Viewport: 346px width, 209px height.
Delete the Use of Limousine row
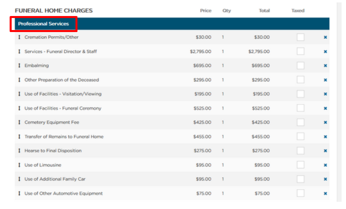[x=325, y=165]
